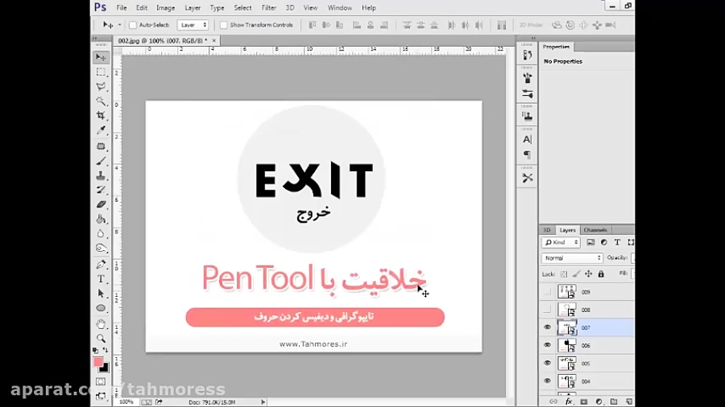Open the Paragraph panel icon
725x407 pixels.
click(x=527, y=154)
